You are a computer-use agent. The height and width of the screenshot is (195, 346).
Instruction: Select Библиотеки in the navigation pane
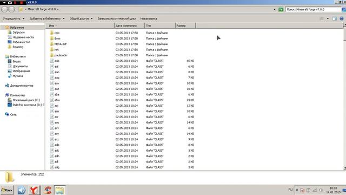point(18,56)
